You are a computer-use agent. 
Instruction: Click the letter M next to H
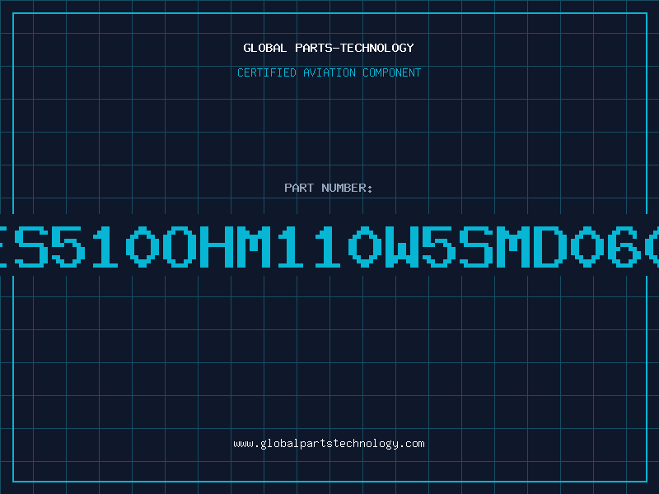(254, 247)
